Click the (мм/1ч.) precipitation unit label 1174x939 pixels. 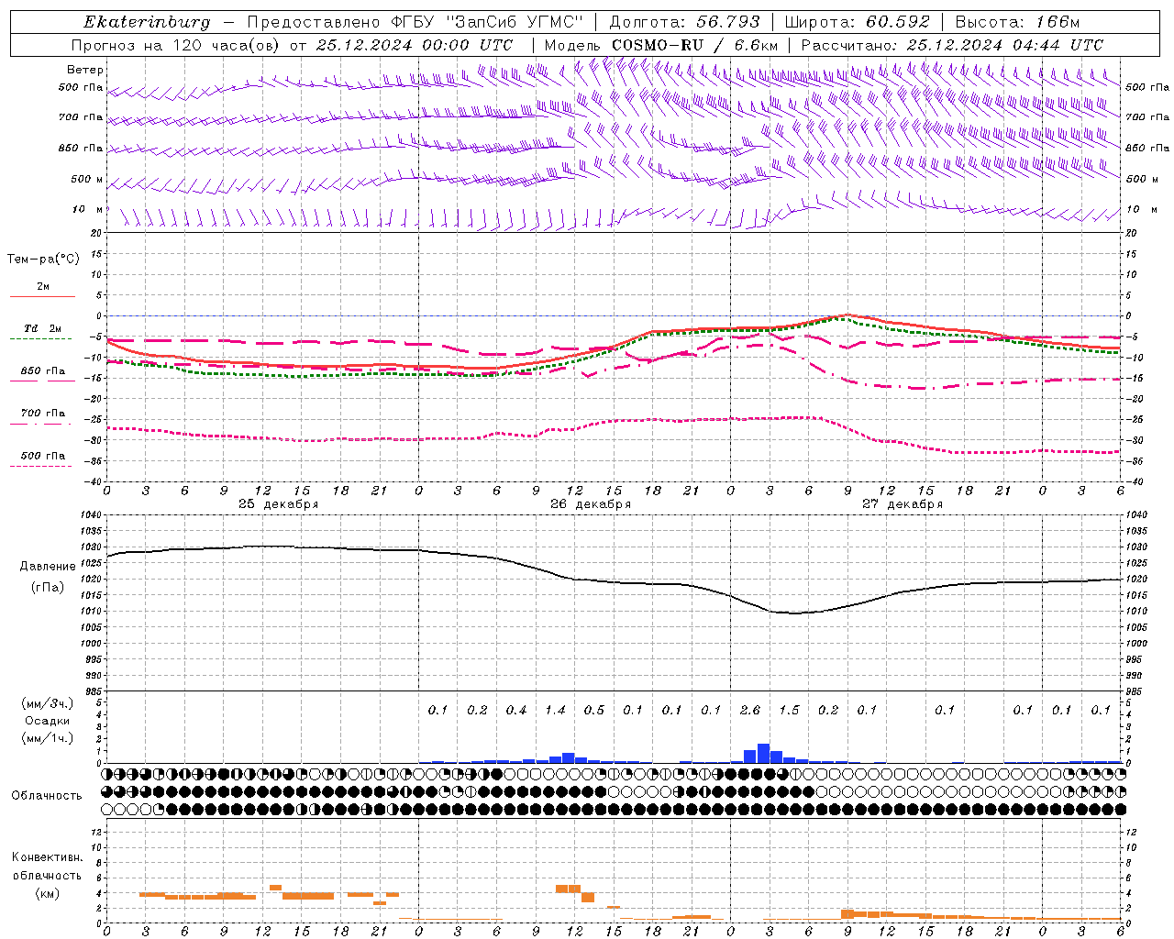pyautogui.click(x=48, y=738)
